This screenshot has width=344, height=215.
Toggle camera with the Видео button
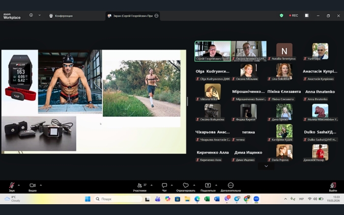point(32,186)
